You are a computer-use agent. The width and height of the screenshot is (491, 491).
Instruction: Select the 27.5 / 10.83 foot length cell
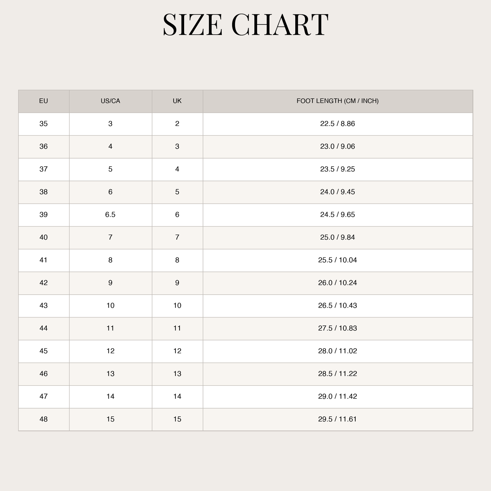(338, 329)
